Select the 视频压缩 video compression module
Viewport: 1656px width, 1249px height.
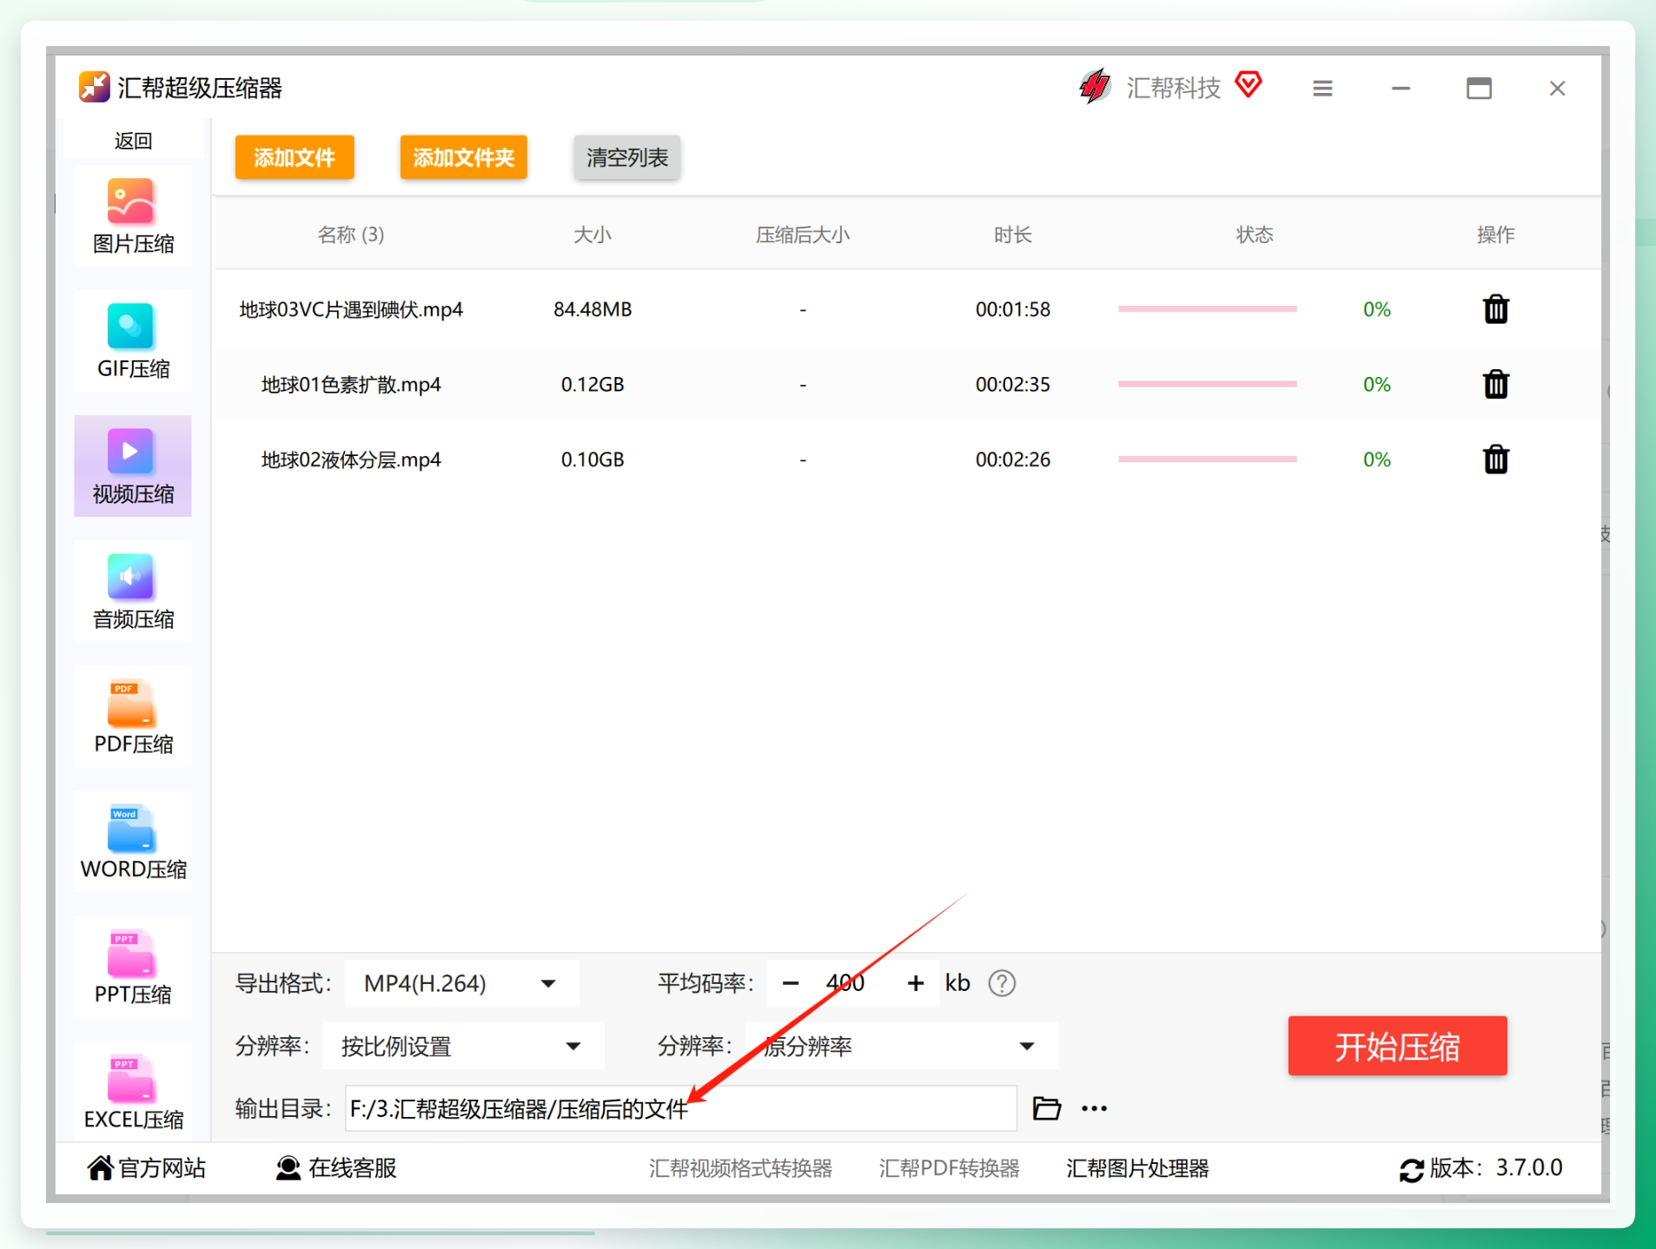[x=133, y=466]
